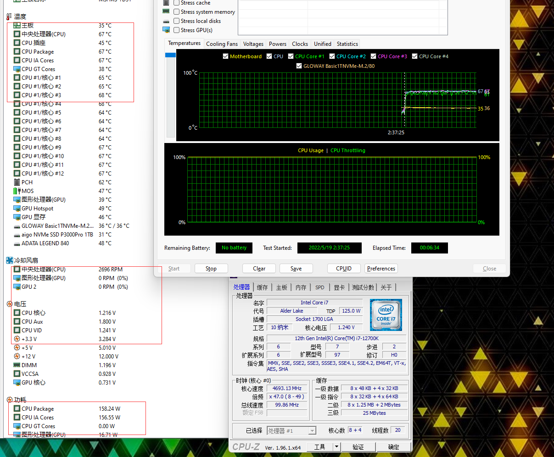Click the CPU-Z 验证 button
The image size is (554, 457).
point(358,447)
